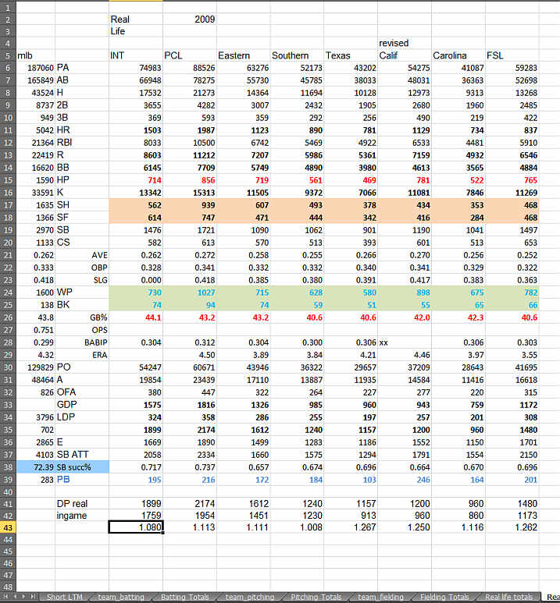Image resolution: width=560 pixels, height=603 pixels.
Task: Click the next sheet navigation arrow
Action: (23, 597)
